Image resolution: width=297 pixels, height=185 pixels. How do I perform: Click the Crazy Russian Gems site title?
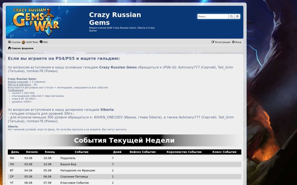[x=115, y=18]
